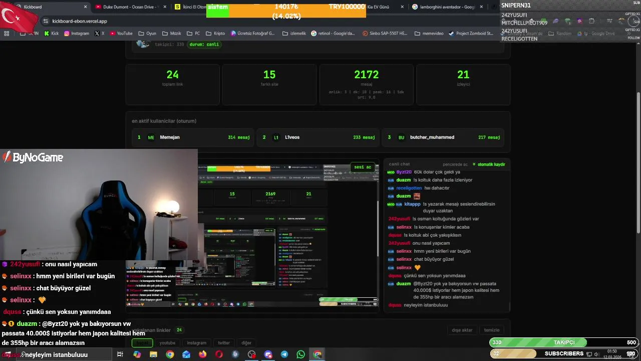Open Telegram from the taskbar

284,354
